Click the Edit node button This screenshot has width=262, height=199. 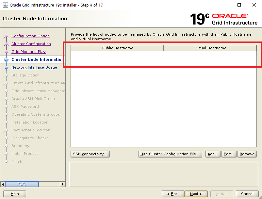229,154
